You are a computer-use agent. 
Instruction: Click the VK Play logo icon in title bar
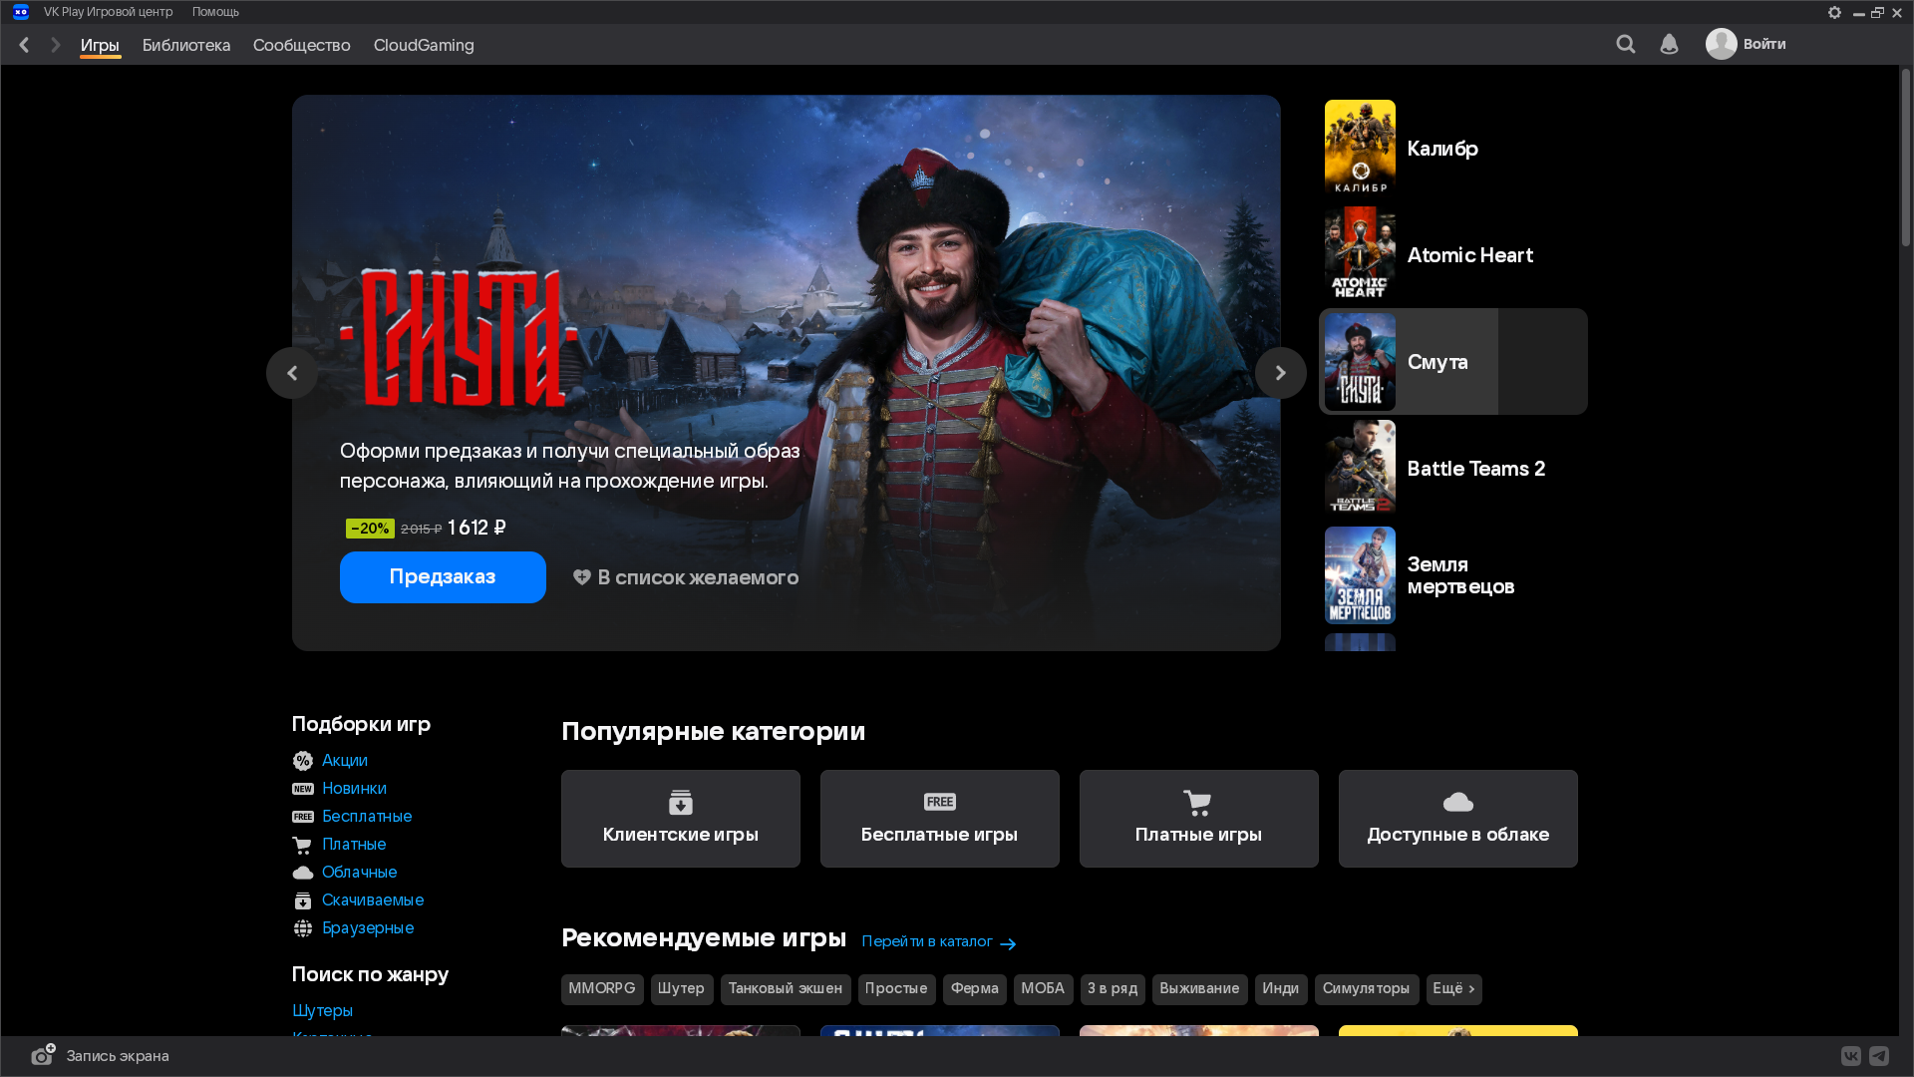[x=21, y=12]
